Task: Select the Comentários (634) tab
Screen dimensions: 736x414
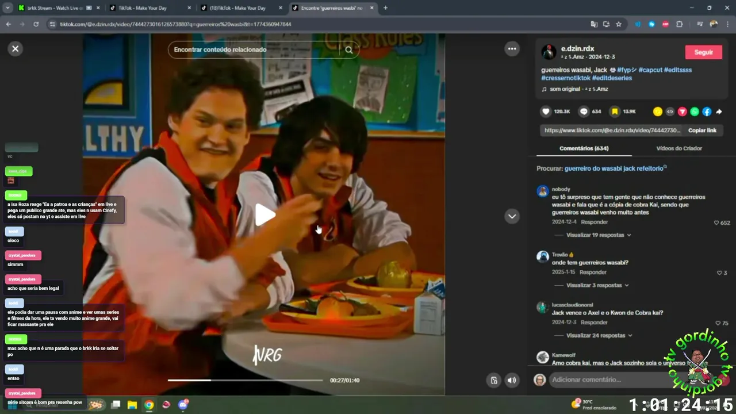Action: [x=584, y=148]
